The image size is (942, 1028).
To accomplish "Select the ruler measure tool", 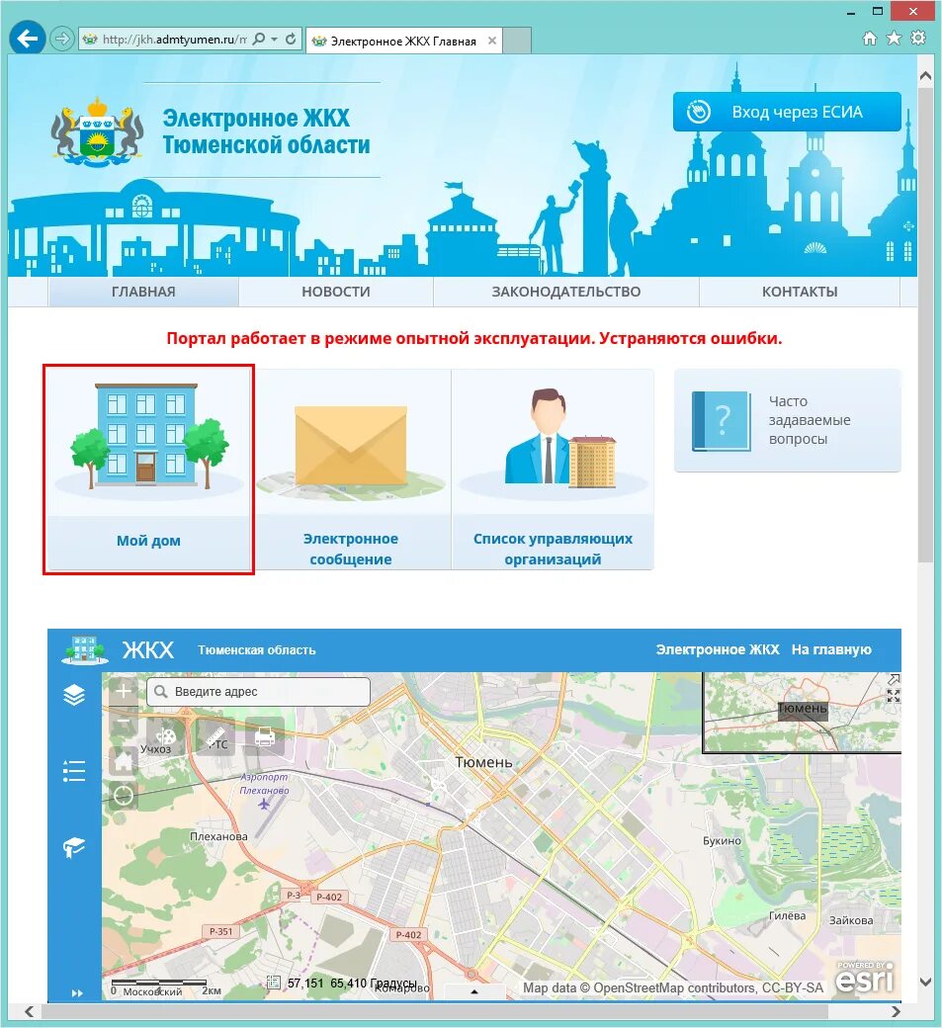I will pos(215,736).
